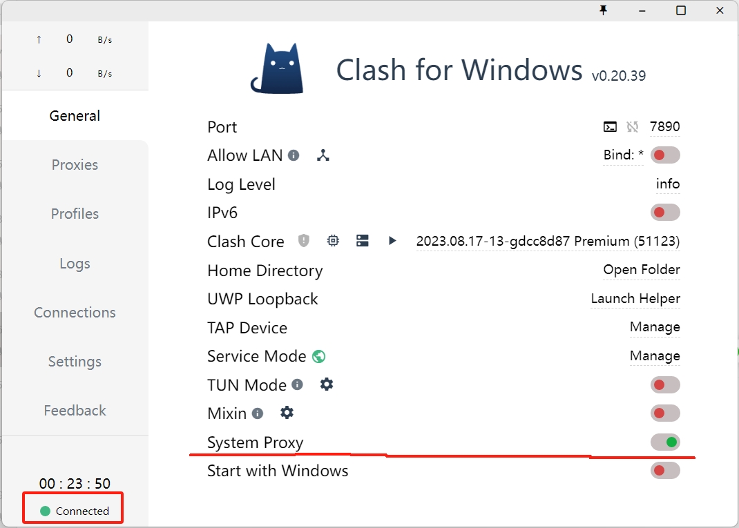Turn off the System Proxy toggle

665,442
